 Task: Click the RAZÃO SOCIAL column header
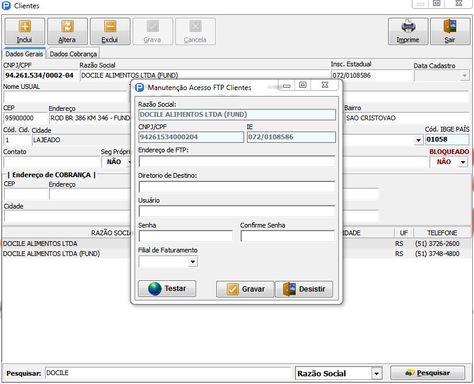pyautogui.click(x=111, y=233)
